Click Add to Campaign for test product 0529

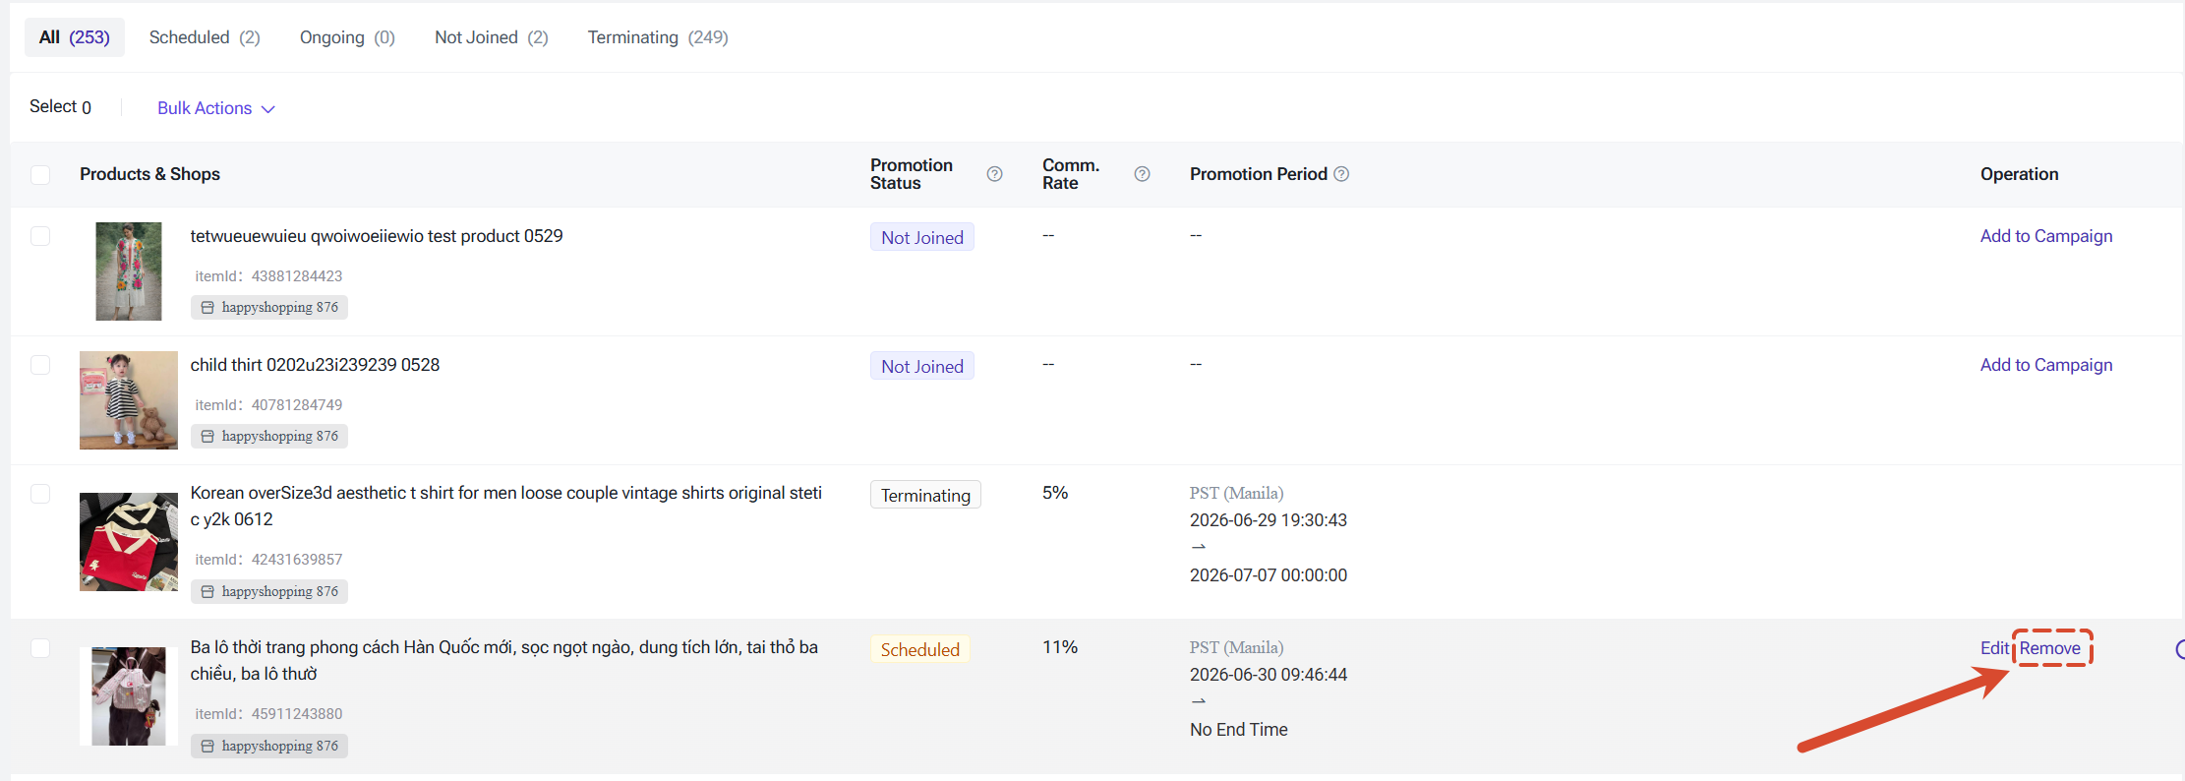tap(2046, 236)
